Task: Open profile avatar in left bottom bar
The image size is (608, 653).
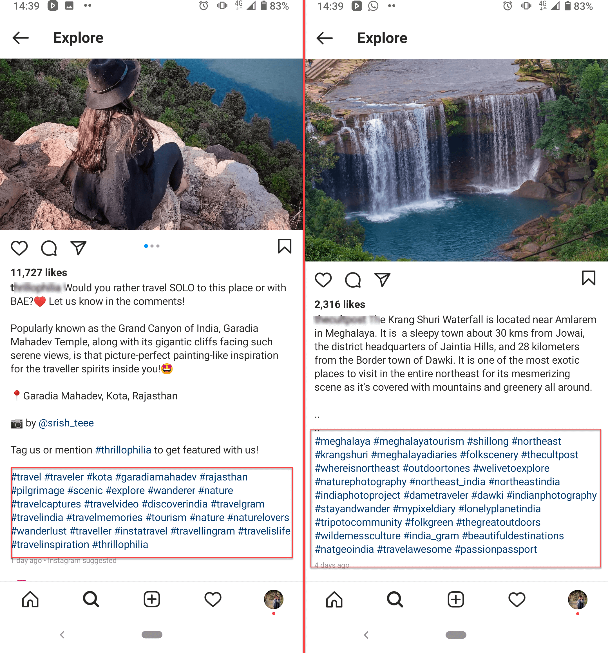Action: click(x=274, y=599)
